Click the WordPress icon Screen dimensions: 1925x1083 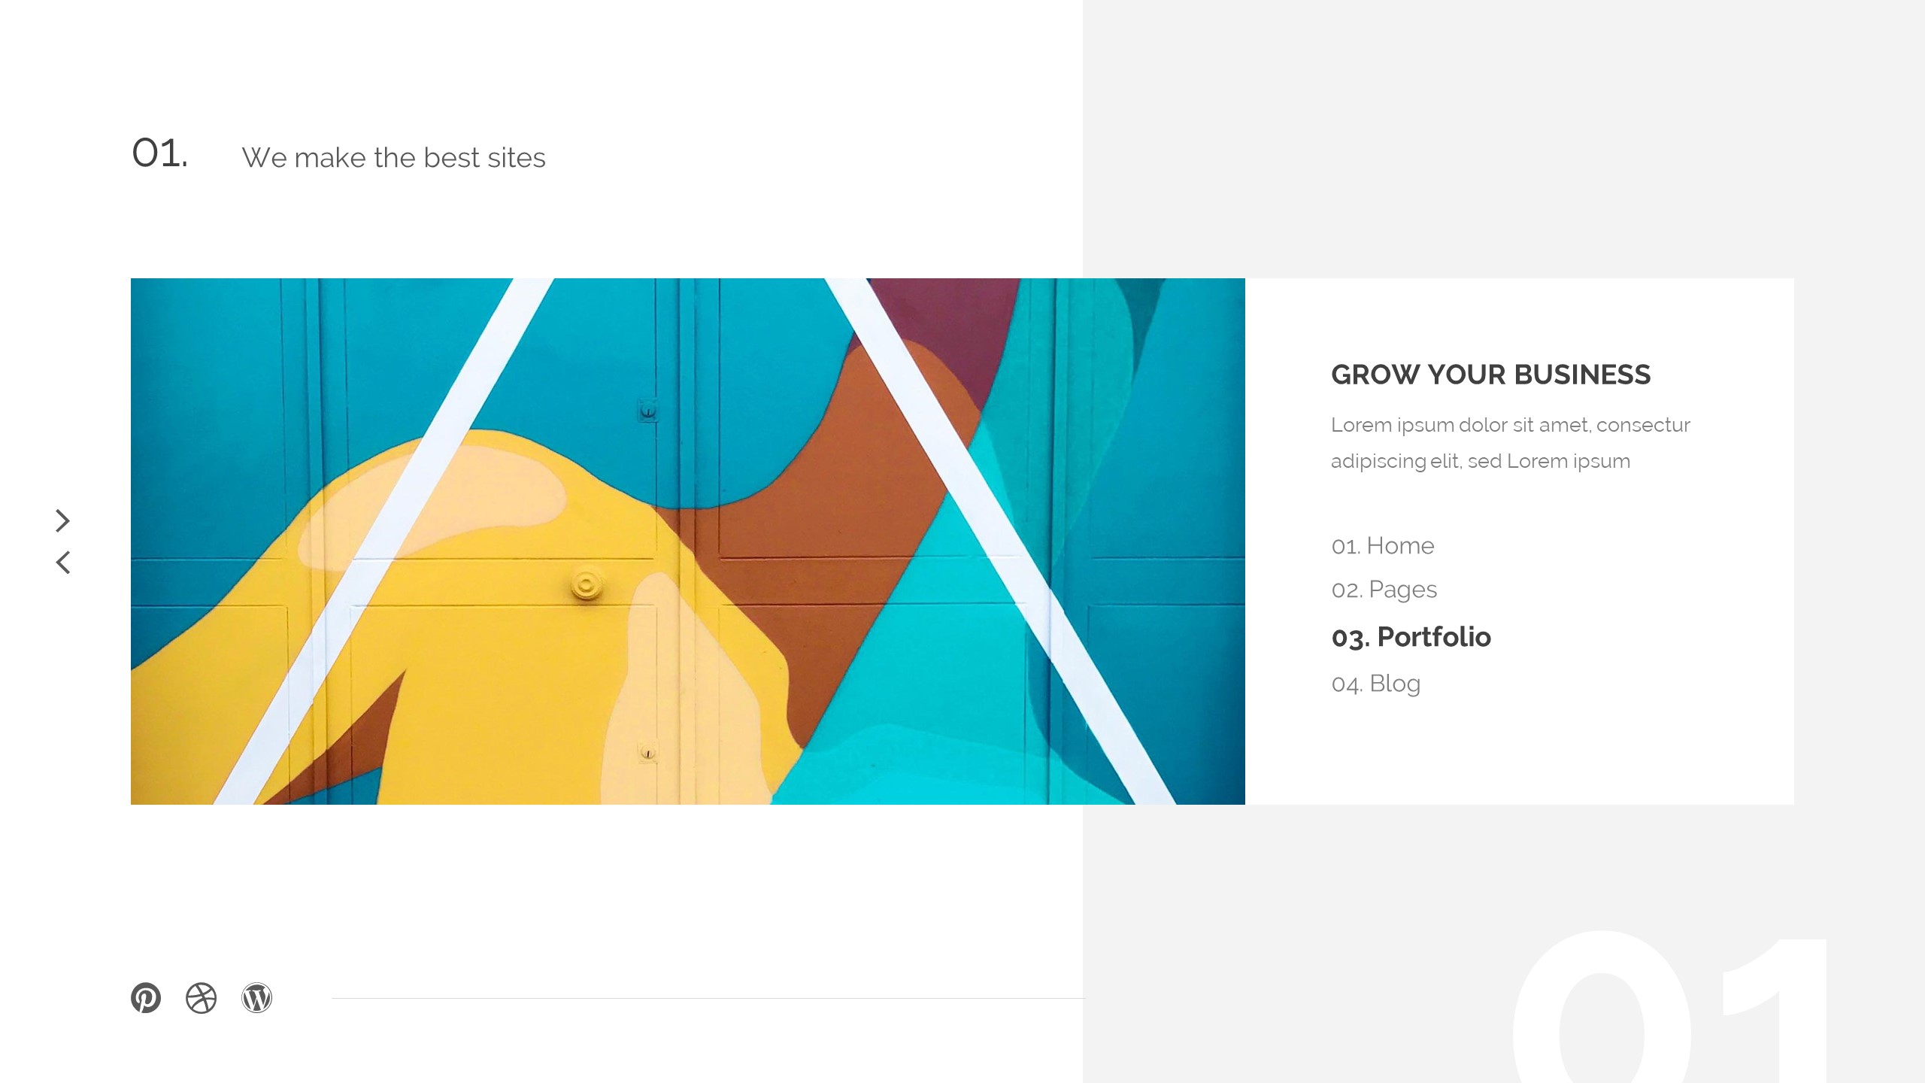pos(256,998)
